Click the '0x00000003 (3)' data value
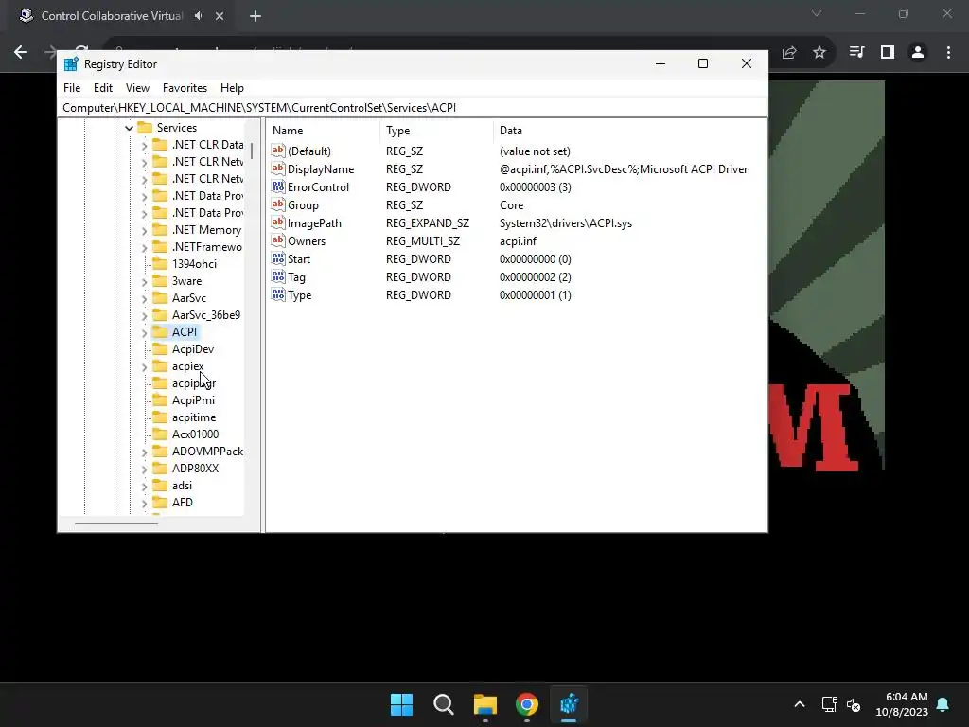 [x=536, y=187]
